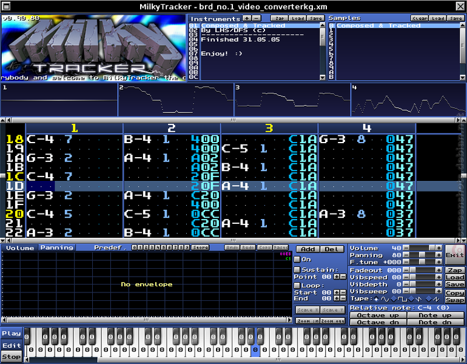Open the window menu icon in title bar
The height and width of the screenshot is (364, 467).
[5, 6]
